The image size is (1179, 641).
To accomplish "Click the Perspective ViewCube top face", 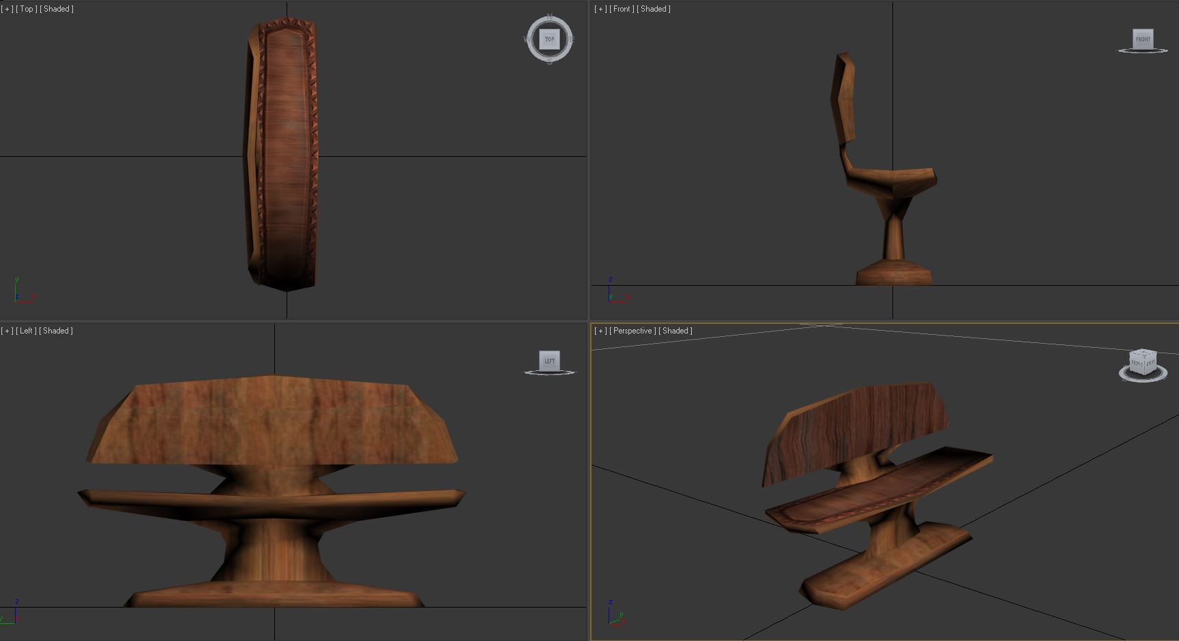I will tap(1144, 353).
